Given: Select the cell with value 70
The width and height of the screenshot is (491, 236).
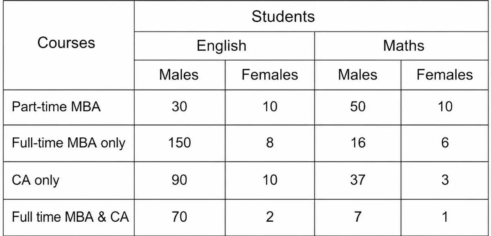Looking at the screenshot, I should tap(179, 217).
